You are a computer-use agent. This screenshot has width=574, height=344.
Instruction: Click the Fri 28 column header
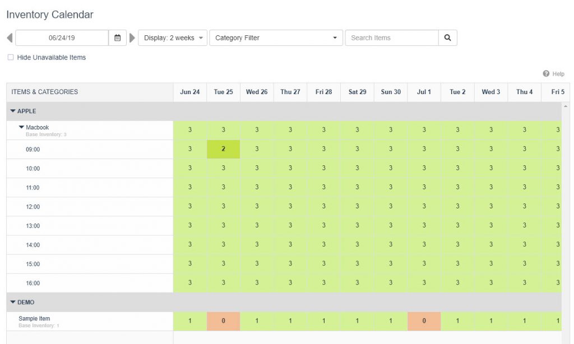tap(323, 92)
